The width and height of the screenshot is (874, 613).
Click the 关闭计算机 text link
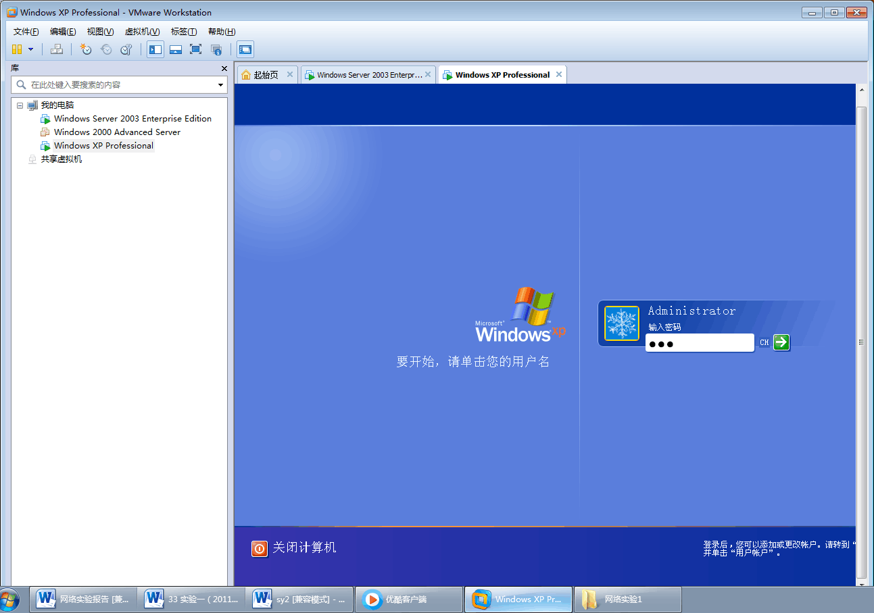304,548
